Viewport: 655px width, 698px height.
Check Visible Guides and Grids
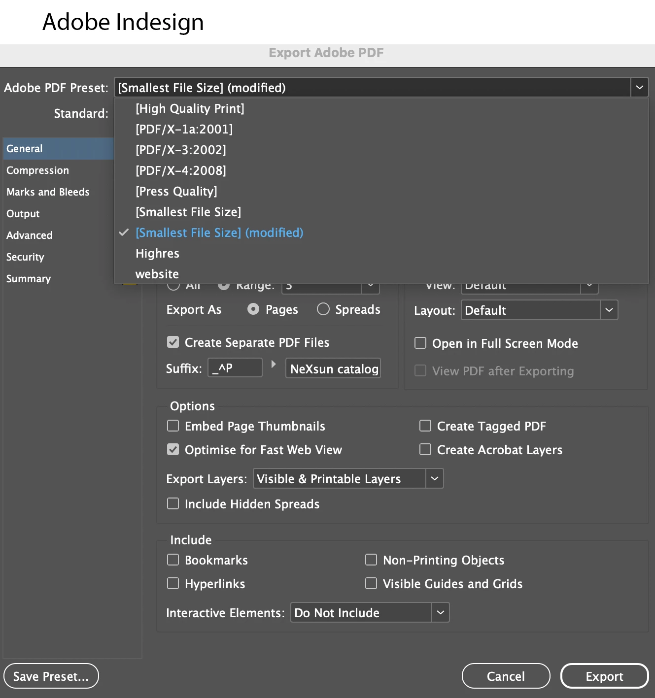[x=371, y=583]
